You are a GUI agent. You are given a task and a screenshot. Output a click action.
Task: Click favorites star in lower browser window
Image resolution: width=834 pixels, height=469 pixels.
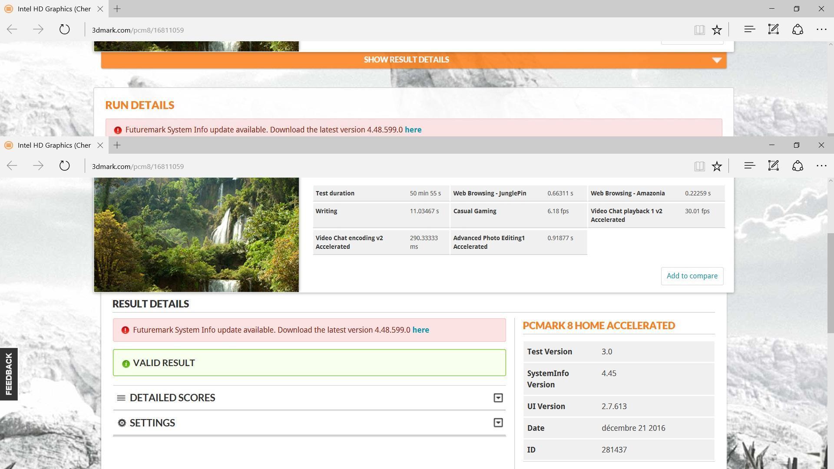(x=717, y=166)
